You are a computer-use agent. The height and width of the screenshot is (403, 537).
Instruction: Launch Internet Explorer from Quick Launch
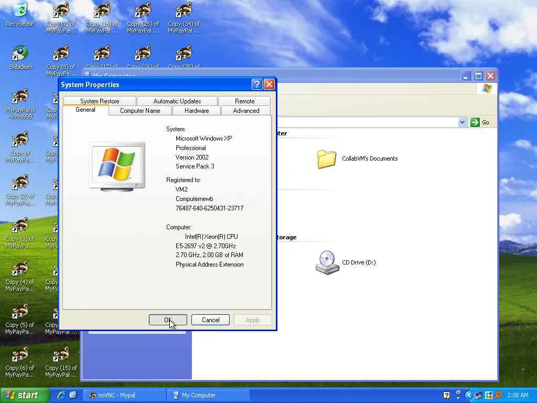point(61,395)
